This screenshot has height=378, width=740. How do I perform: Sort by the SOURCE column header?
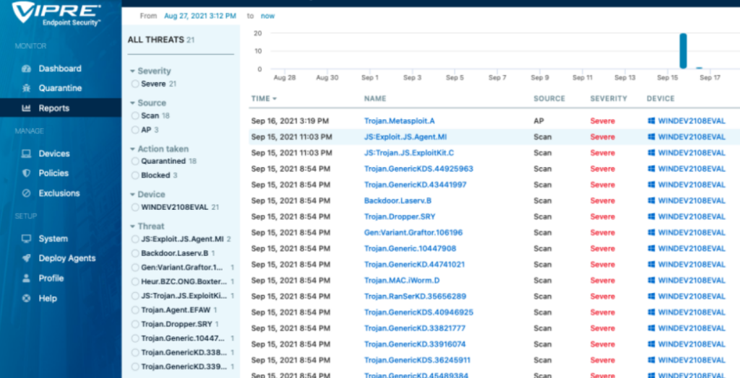(x=549, y=99)
